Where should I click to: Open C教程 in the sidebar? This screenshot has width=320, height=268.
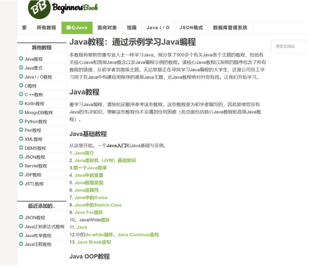coord(31,86)
